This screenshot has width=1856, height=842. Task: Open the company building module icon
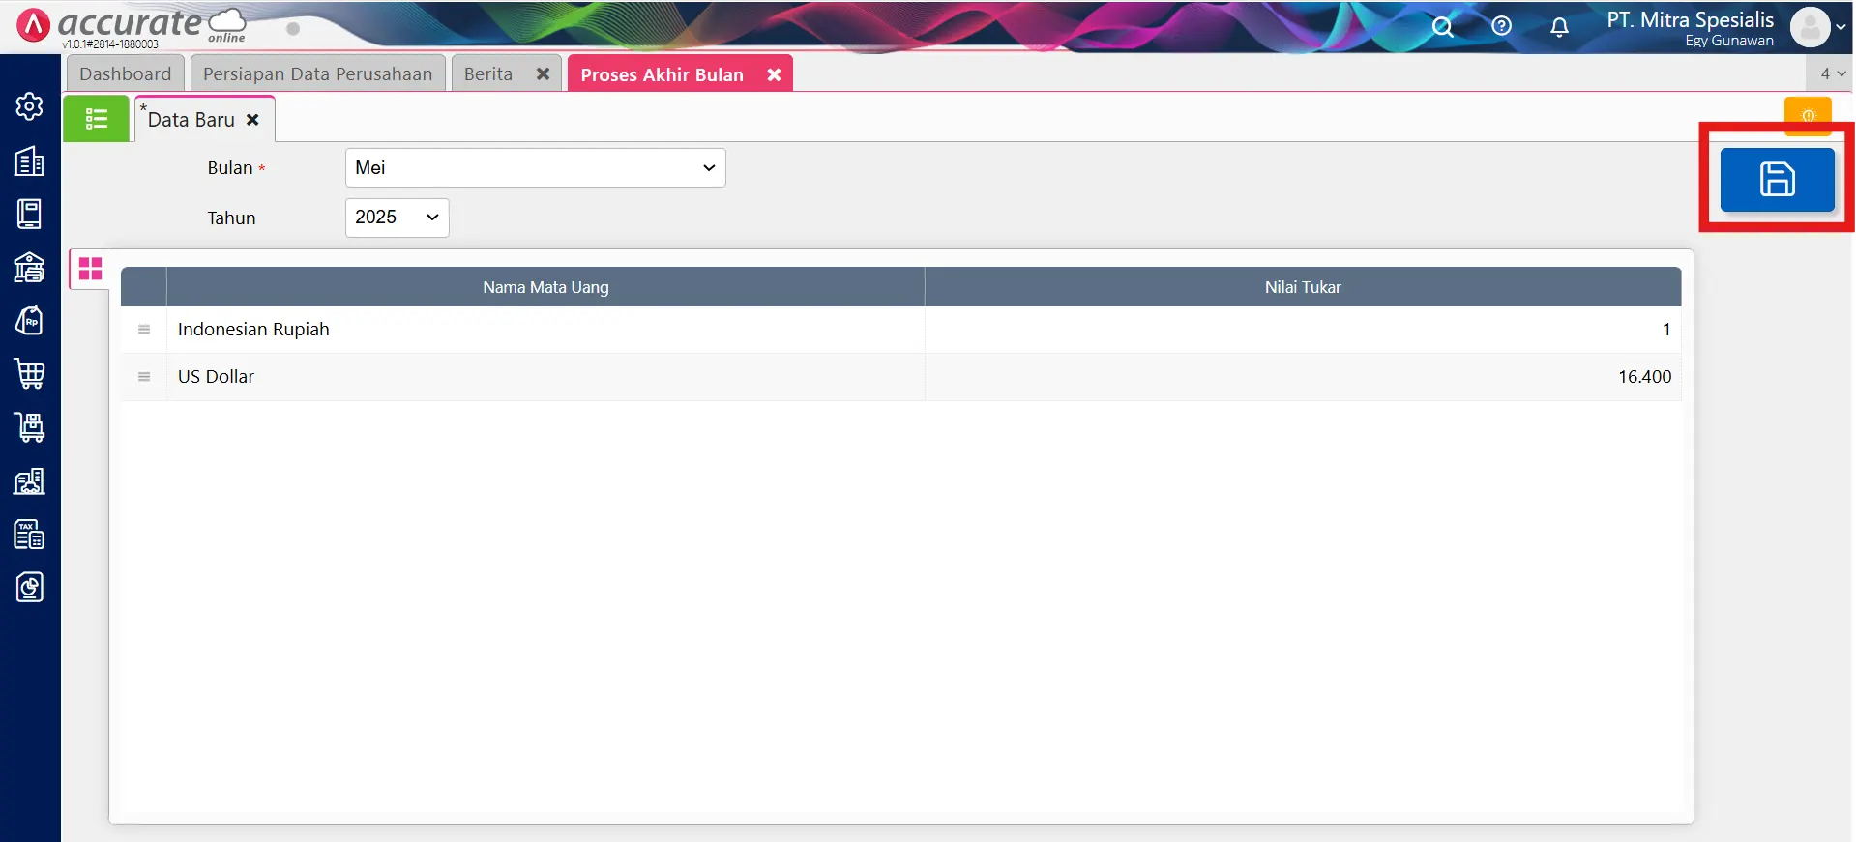click(29, 160)
